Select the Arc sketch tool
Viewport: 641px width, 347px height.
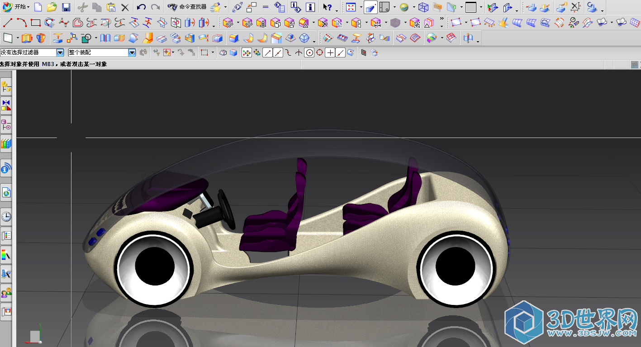(x=22, y=23)
